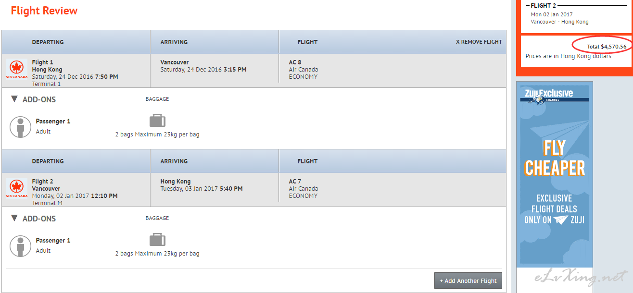The width and height of the screenshot is (633, 293).
Task: Click the AC 7 flight number
Action: (295, 181)
